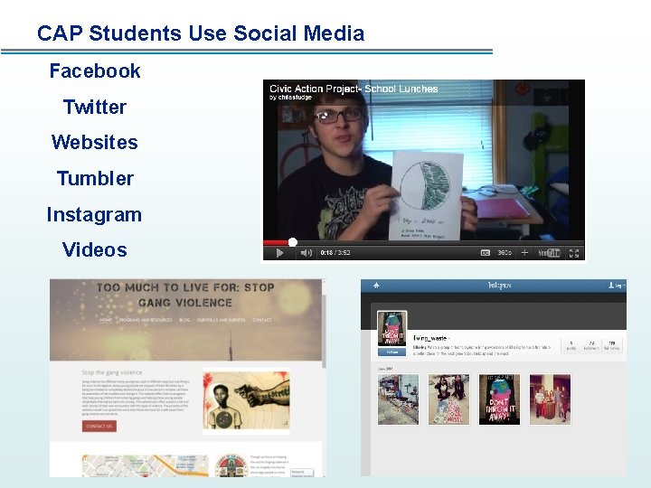Open the Programs and Resources menu item
This screenshot has height=488, width=651.
(146, 320)
